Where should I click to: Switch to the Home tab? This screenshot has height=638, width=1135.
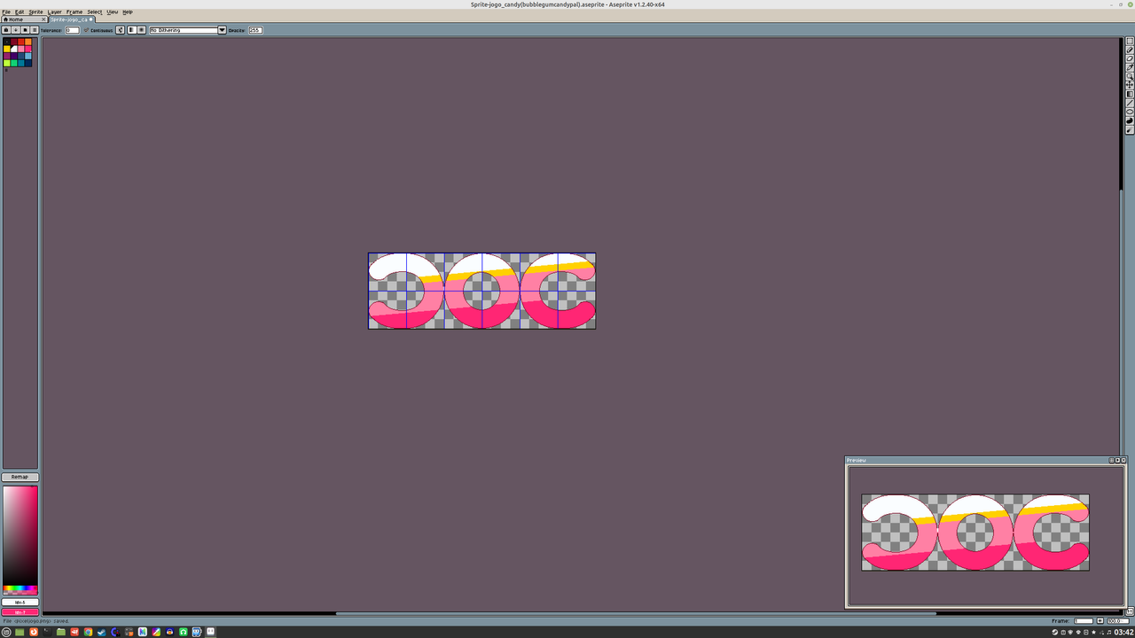[x=24, y=19]
